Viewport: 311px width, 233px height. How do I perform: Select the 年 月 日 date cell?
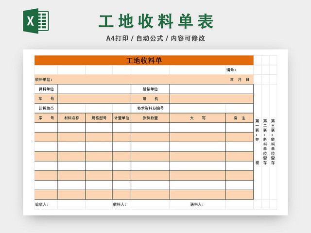239,80
